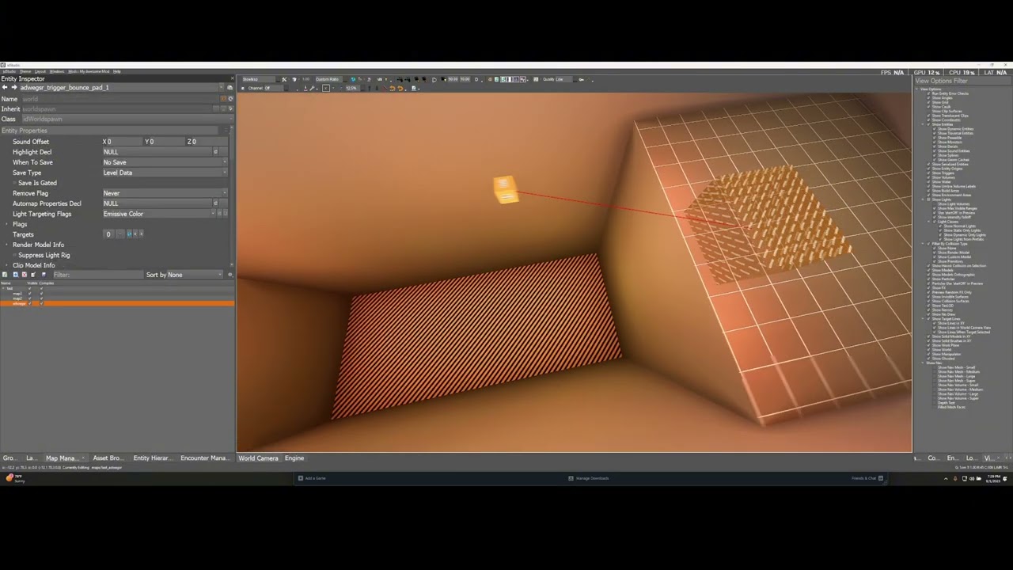Expand the Flags property group

[x=6, y=224]
